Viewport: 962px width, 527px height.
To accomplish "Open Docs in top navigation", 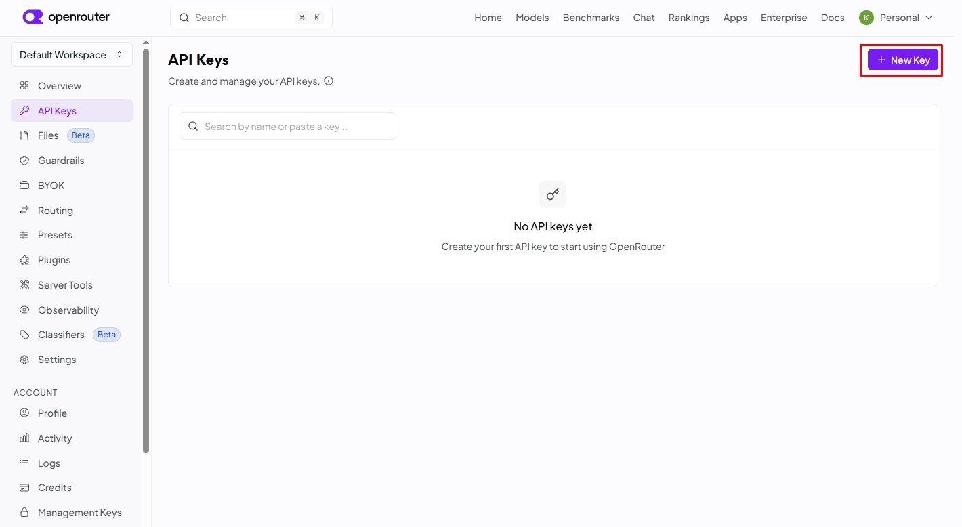I will tap(833, 18).
